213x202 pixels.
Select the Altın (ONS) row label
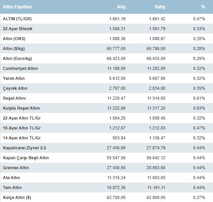pyautogui.click(x=14, y=39)
